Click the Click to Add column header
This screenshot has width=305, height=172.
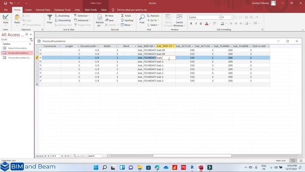[261, 46]
